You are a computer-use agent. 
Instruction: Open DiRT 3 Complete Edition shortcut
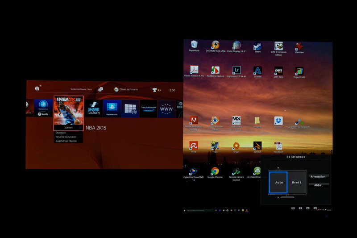click(x=278, y=49)
